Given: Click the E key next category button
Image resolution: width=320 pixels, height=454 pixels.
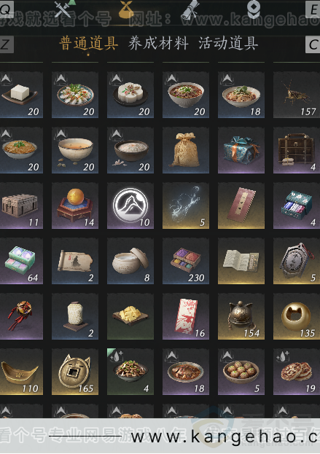Looking at the screenshot, I should 313,9.
